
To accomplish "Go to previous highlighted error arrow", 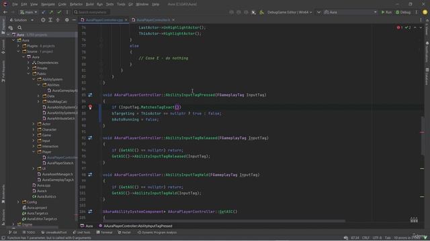I will tap(415, 27).
